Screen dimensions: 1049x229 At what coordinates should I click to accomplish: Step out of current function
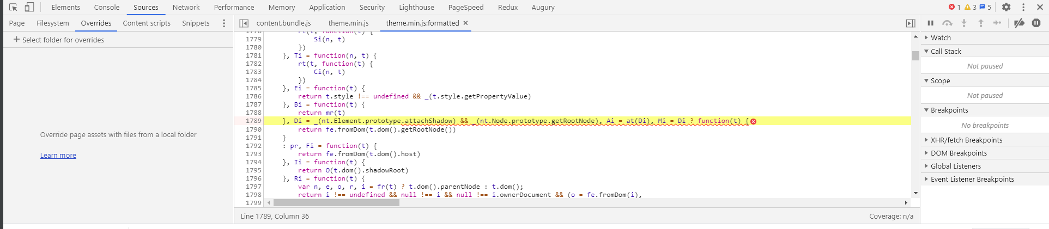point(980,23)
